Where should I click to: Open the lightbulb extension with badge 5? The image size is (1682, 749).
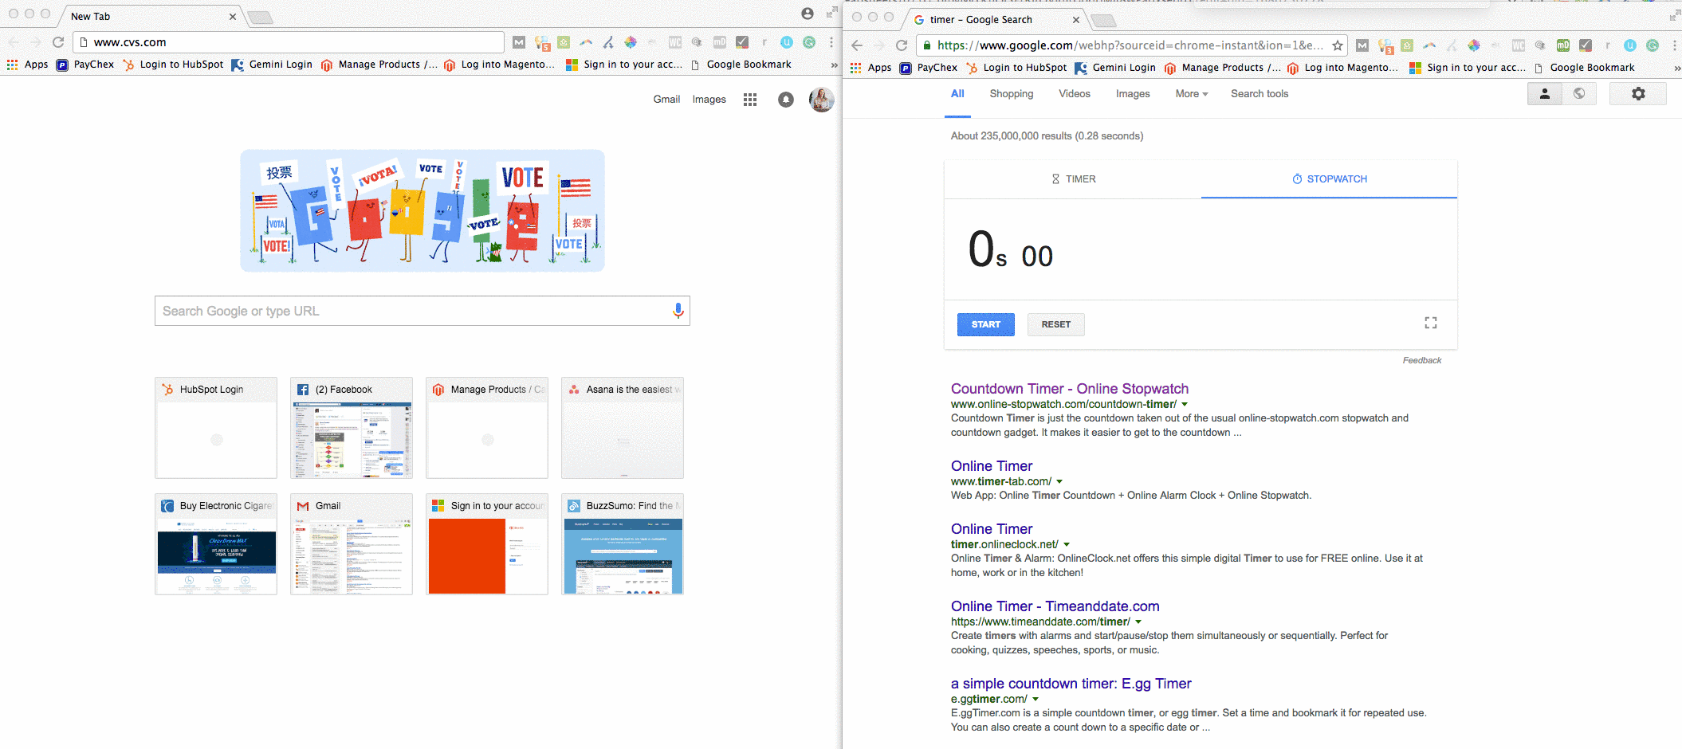coord(543,43)
